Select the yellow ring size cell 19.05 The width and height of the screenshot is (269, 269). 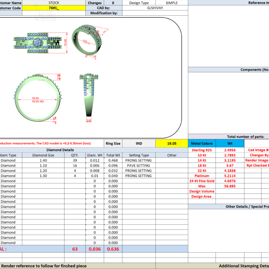[x=171, y=143]
